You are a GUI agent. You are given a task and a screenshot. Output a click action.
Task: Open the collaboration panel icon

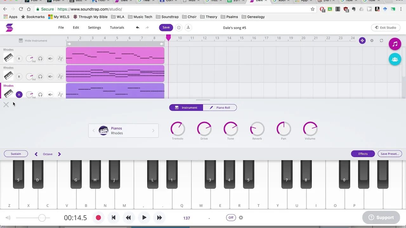click(x=395, y=59)
